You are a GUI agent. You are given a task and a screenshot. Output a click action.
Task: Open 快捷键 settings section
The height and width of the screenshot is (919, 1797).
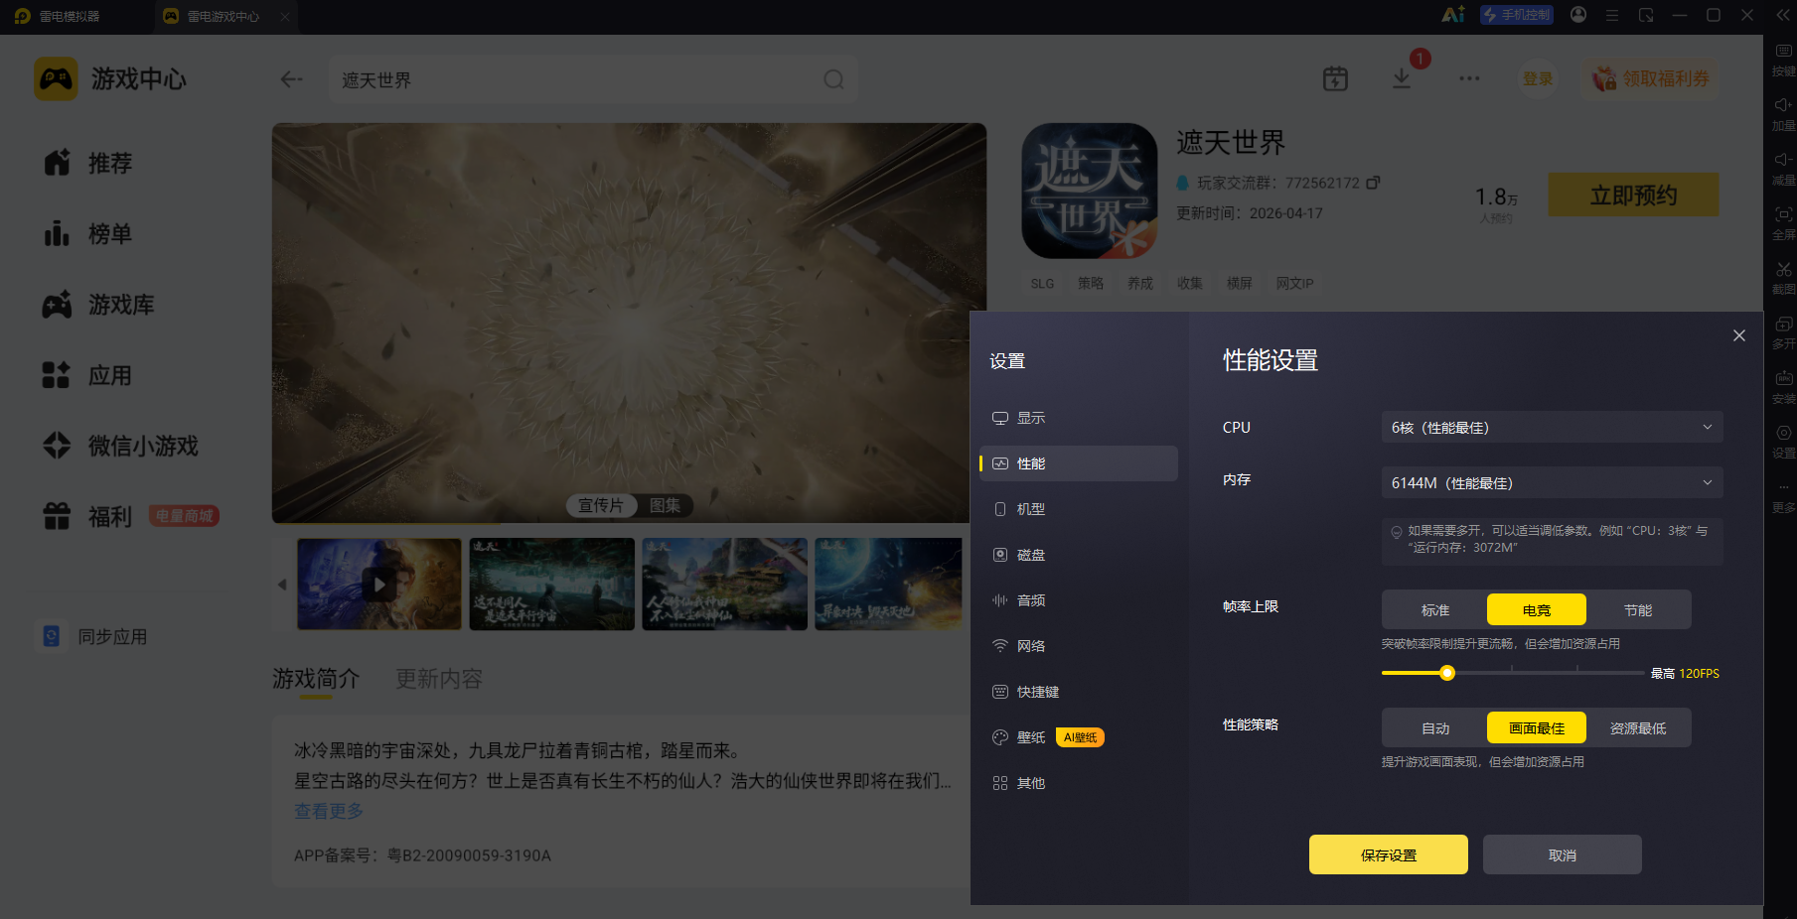click(1079, 692)
